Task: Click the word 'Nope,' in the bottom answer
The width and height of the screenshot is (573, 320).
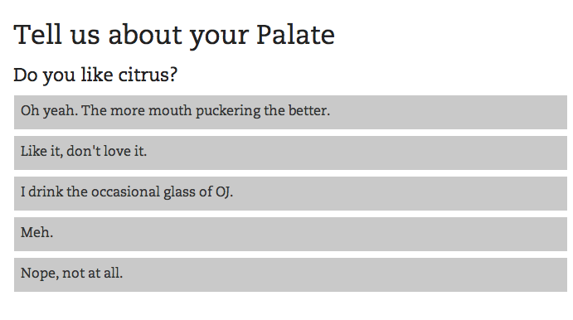Action: (40, 274)
